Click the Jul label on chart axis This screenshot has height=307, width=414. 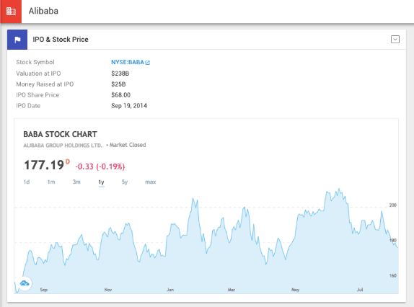(x=360, y=290)
